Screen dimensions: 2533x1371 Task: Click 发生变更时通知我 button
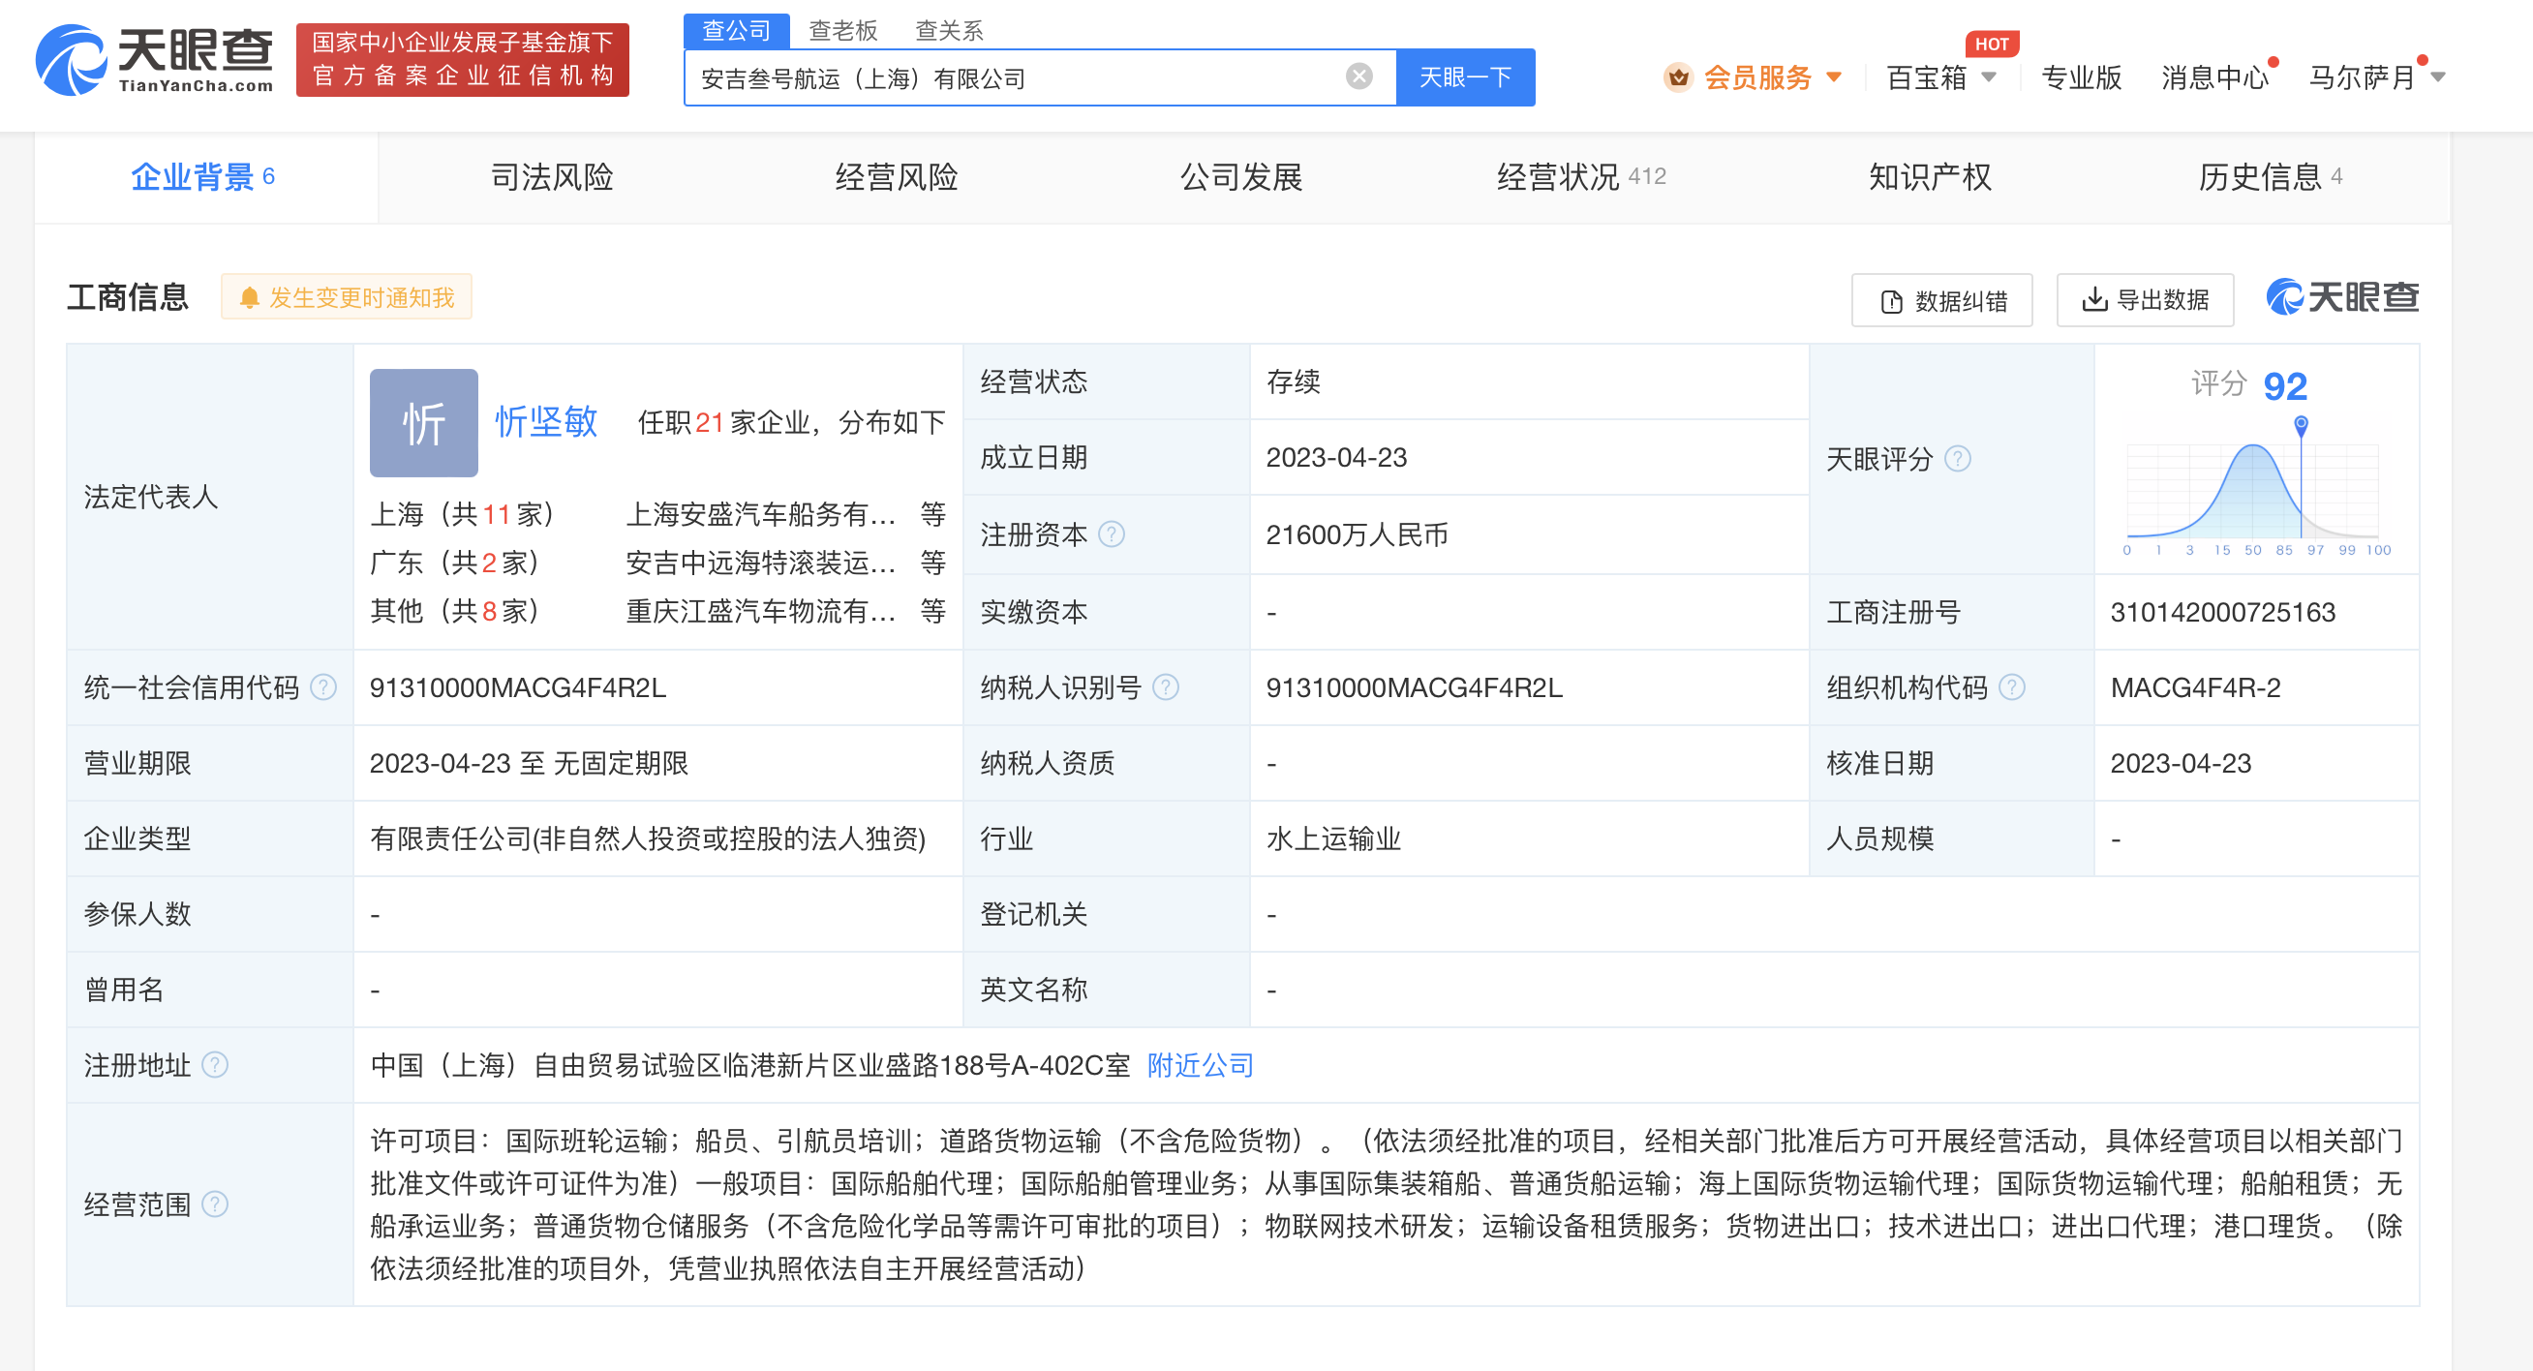(x=347, y=297)
